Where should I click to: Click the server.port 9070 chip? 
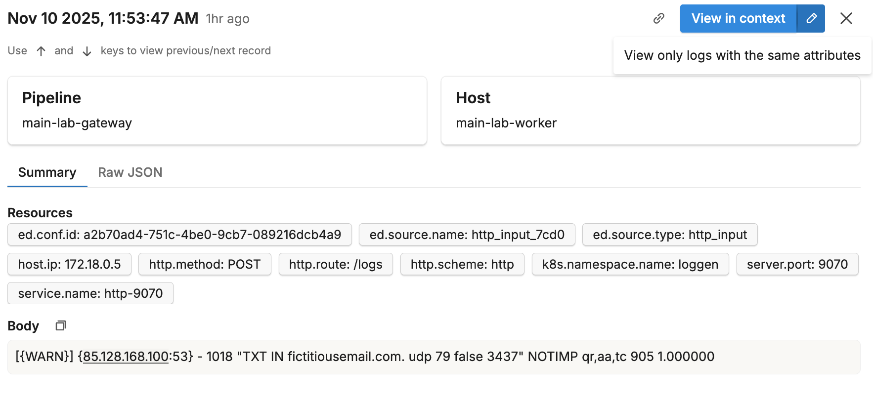click(797, 264)
